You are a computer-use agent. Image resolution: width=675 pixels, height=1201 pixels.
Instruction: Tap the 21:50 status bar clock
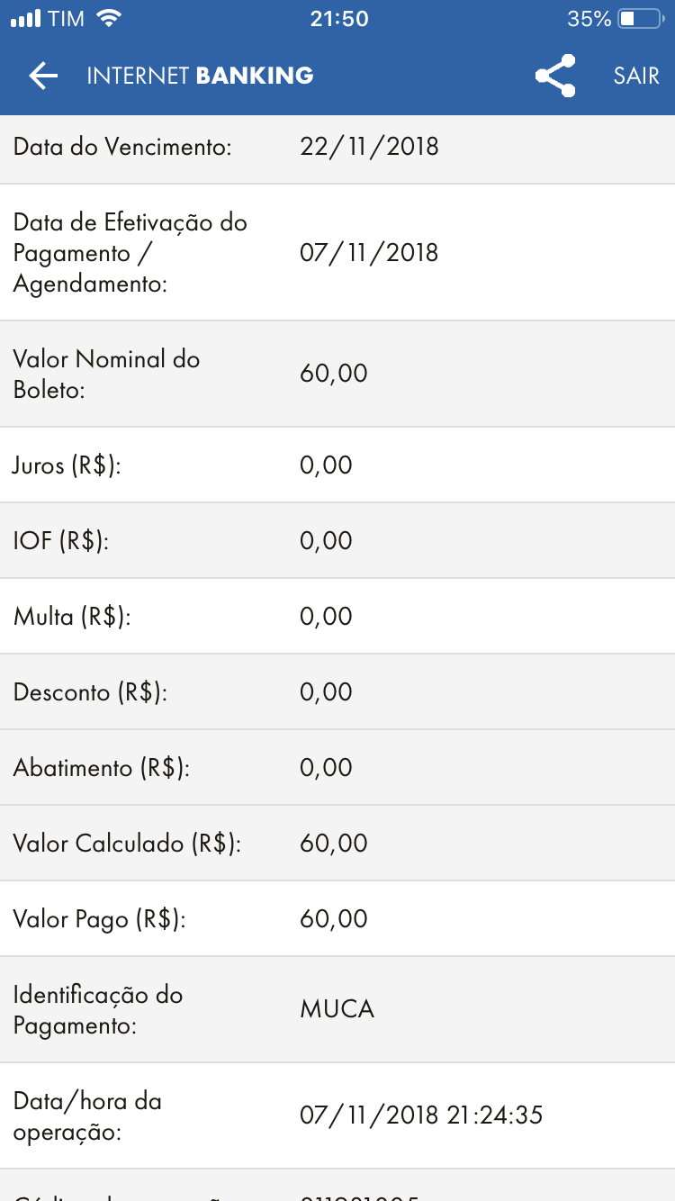(x=338, y=19)
